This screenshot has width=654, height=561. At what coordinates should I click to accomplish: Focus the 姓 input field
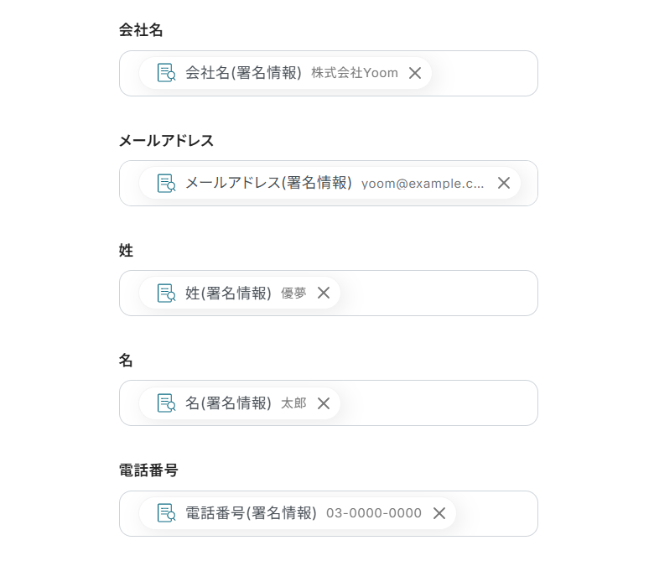point(436,293)
